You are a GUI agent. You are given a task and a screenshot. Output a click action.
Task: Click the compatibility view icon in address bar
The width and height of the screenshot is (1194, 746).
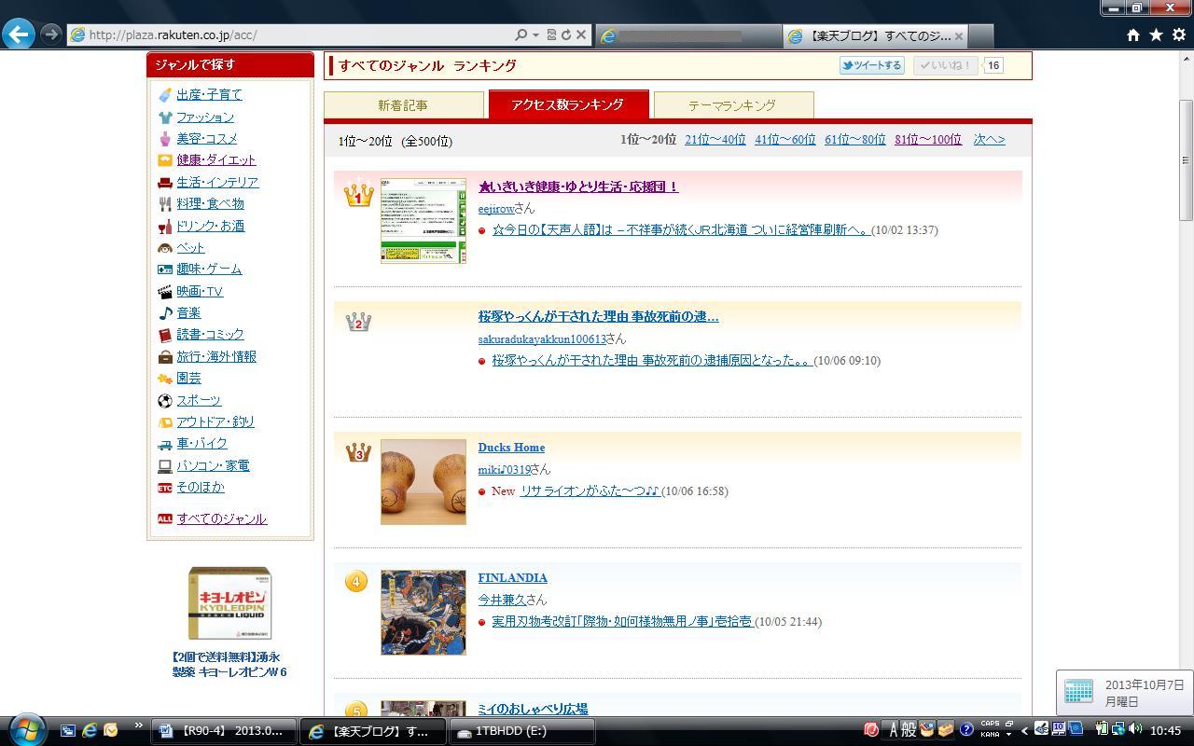click(x=551, y=35)
